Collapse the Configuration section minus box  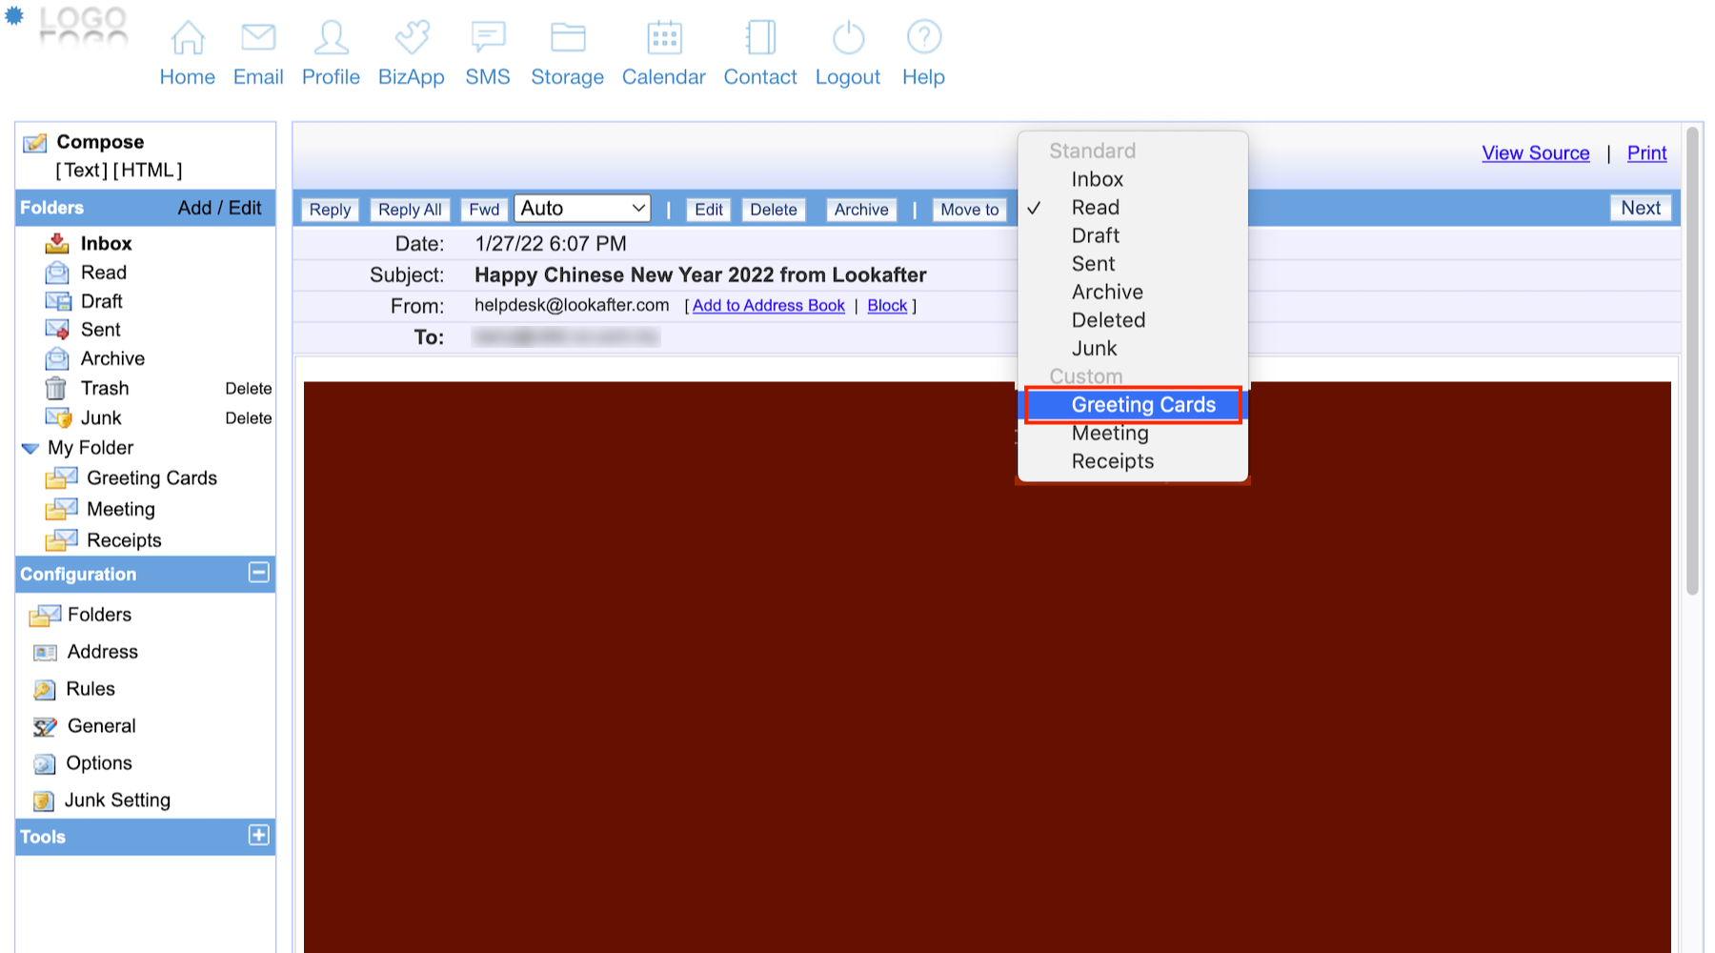[x=258, y=573]
